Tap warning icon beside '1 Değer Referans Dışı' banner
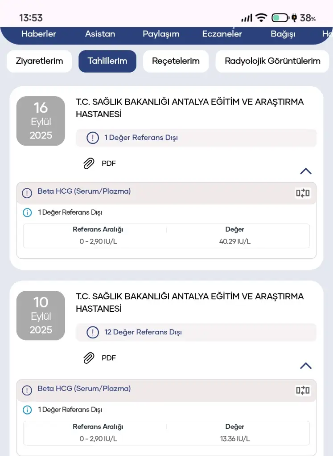The width and height of the screenshot is (333, 456). (92, 138)
